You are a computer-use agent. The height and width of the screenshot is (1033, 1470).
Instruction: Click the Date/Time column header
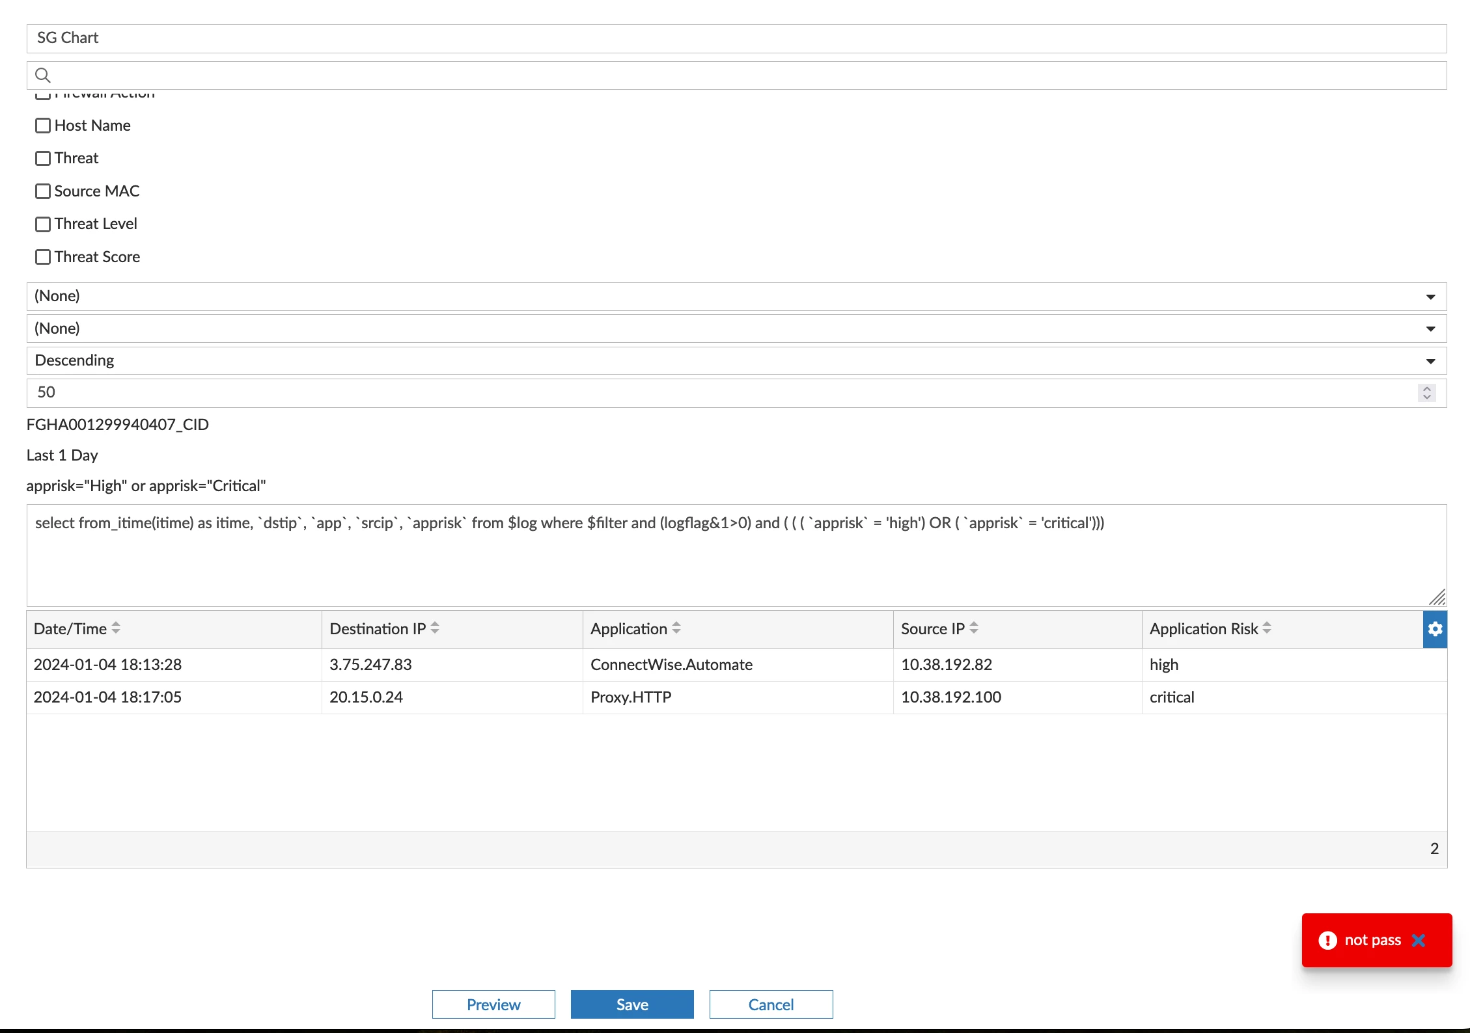(174, 629)
